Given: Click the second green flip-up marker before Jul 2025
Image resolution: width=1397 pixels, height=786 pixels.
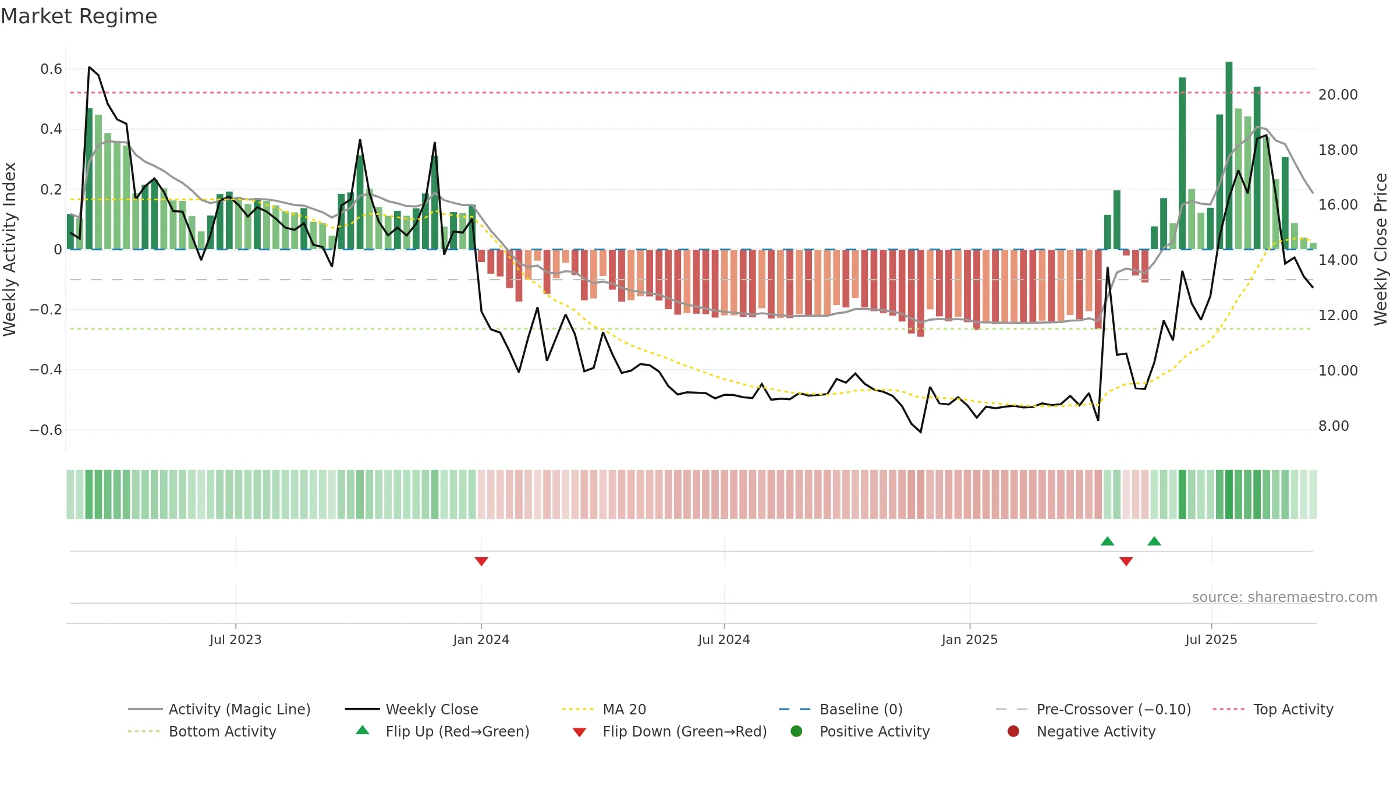Looking at the screenshot, I should point(1154,541).
